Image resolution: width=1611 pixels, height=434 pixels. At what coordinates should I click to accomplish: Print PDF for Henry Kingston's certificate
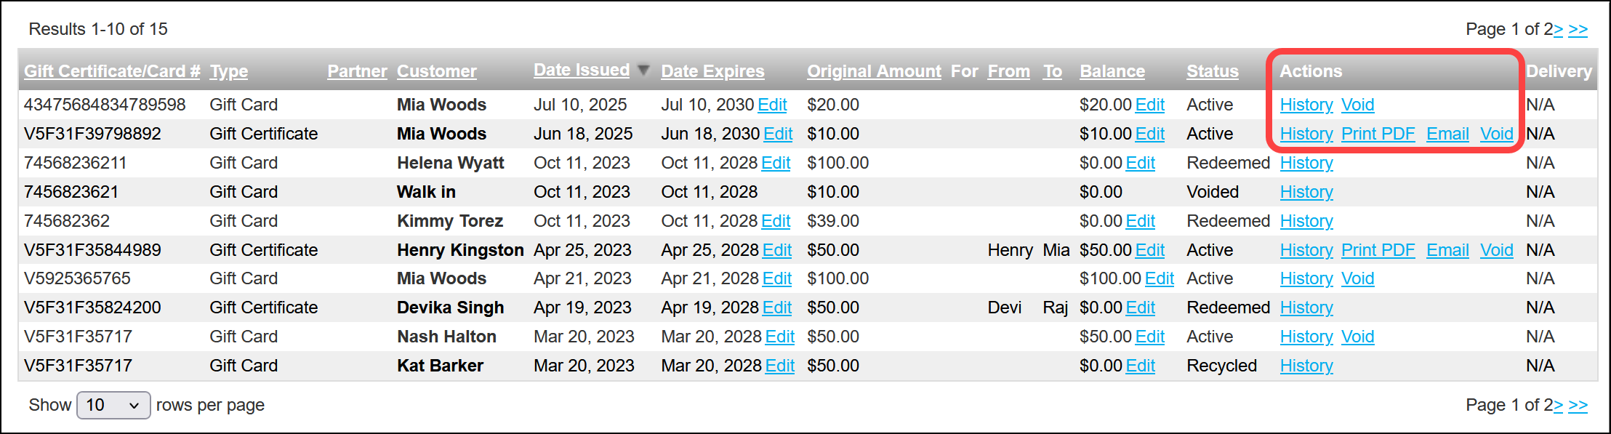pyautogui.click(x=1378, y=250)
